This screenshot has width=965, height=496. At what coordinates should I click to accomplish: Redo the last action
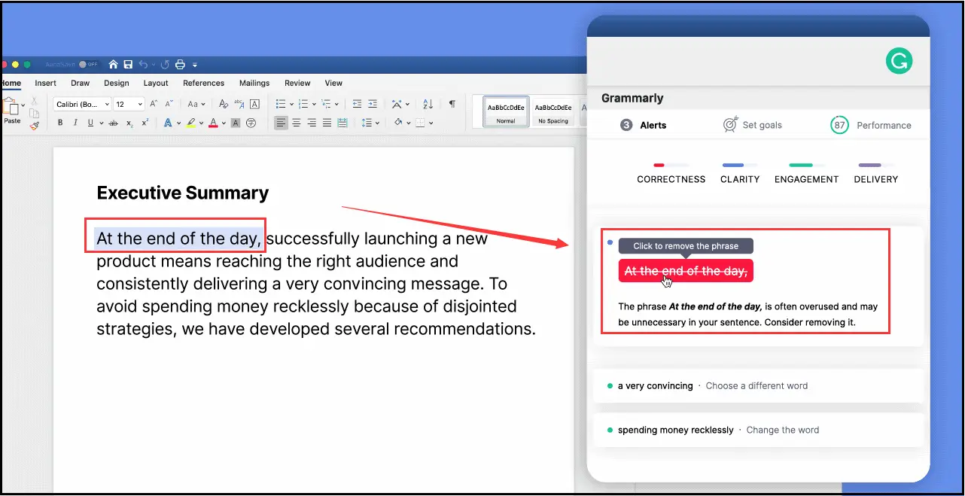[x=164, y=65]
